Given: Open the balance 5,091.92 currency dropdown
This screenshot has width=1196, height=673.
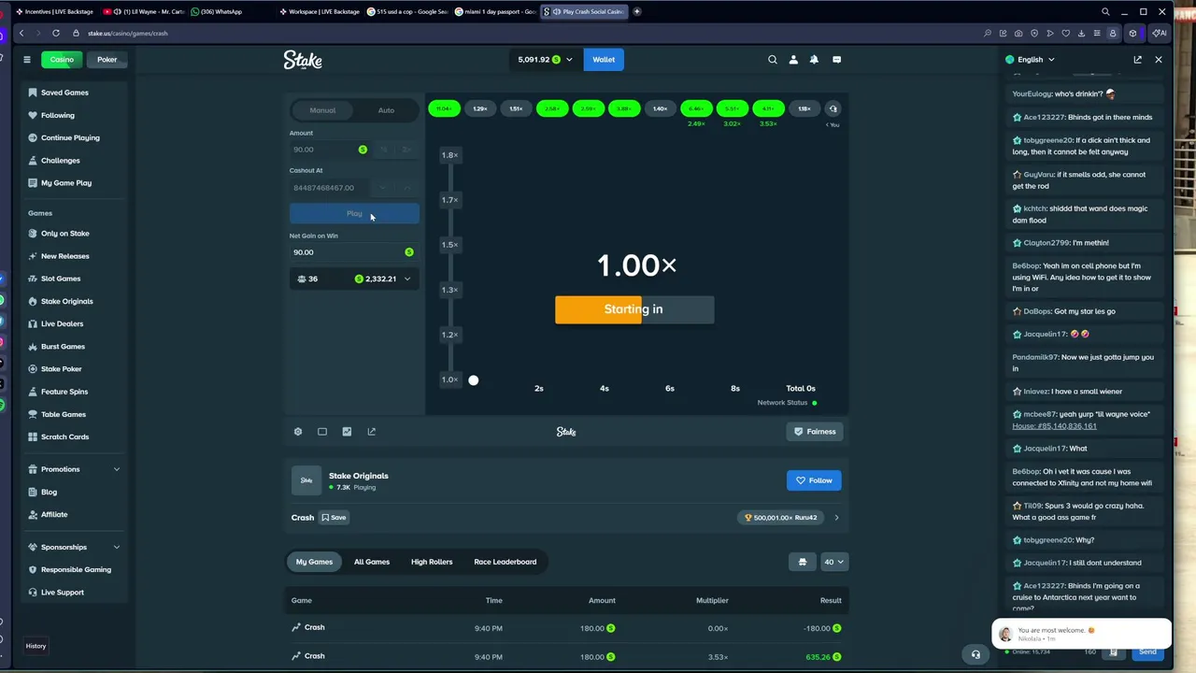Looking at the screenshot, I should (546, 60).
